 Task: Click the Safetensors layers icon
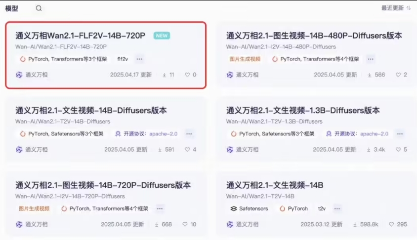point(234,208)
